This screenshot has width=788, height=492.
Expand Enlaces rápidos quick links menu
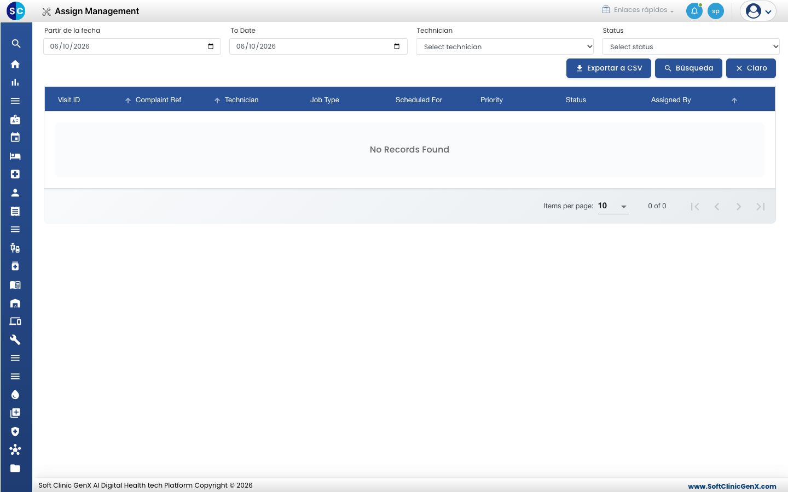638,10
